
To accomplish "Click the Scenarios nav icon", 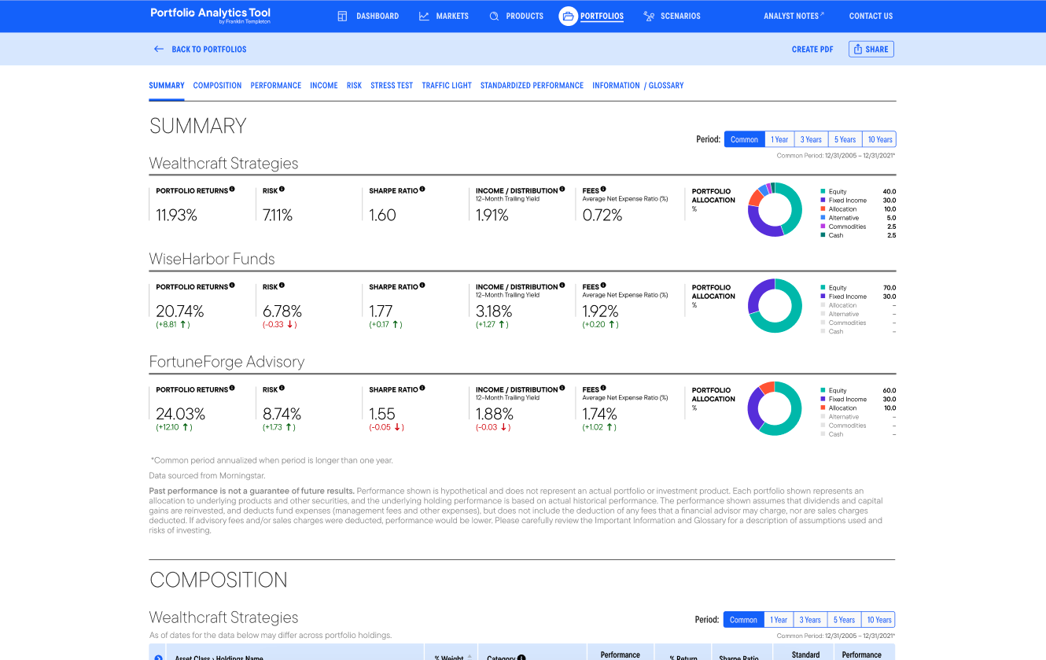I will click(x=649, y=16).
